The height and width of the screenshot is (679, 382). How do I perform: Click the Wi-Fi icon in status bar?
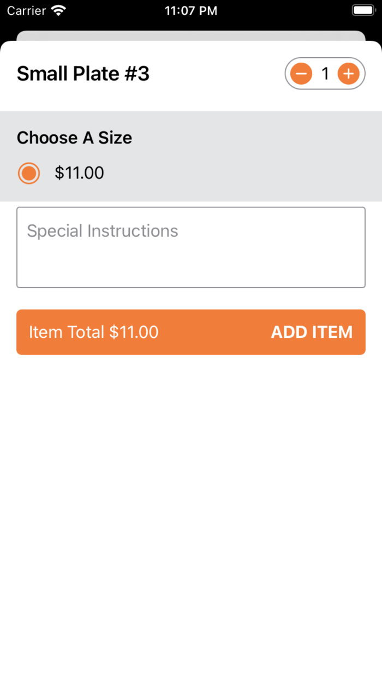pos(58,10)
